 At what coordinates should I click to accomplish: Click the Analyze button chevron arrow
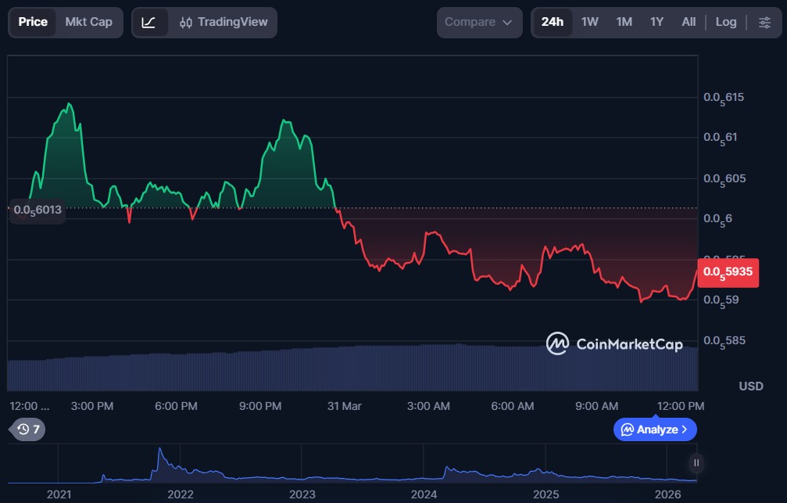[x=685, y=429]
